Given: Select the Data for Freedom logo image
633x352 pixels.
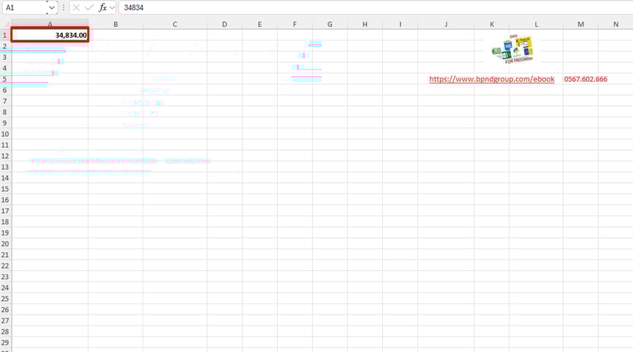Looking at the screenshot, I should [x=512, y=49].
